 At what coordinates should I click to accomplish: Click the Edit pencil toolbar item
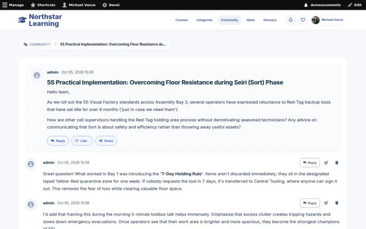point(354,5)
